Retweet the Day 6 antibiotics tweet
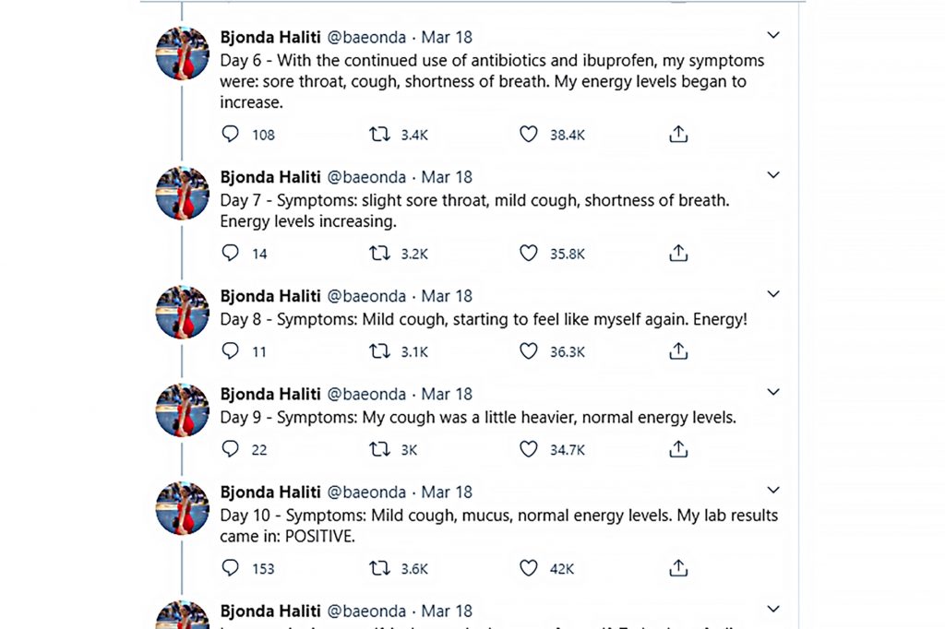 coord(379,134)
